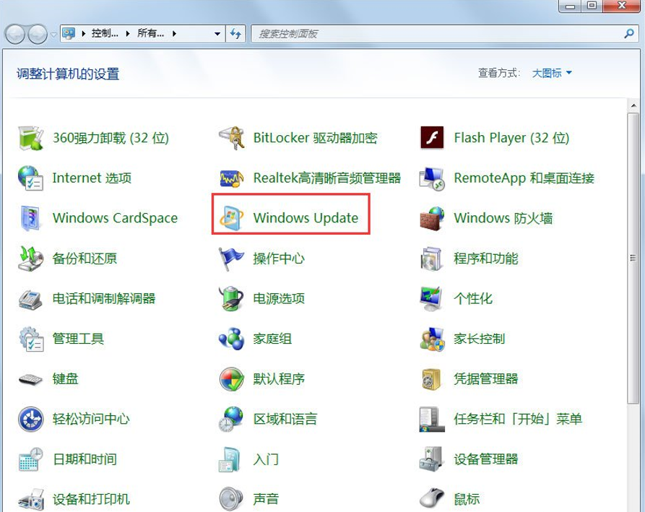Open the Flash Player icon
The height and width of the screenshot is (512, 645).
432,137
